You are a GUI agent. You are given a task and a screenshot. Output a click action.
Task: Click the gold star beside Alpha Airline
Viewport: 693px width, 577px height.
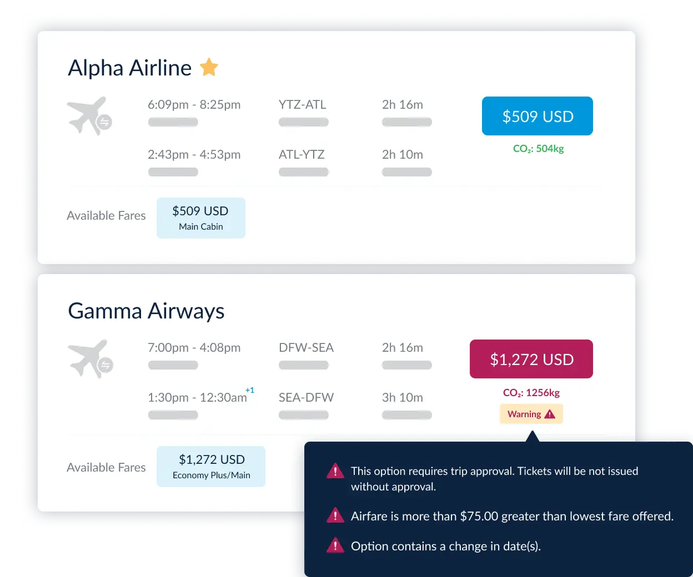click(209, 67)
